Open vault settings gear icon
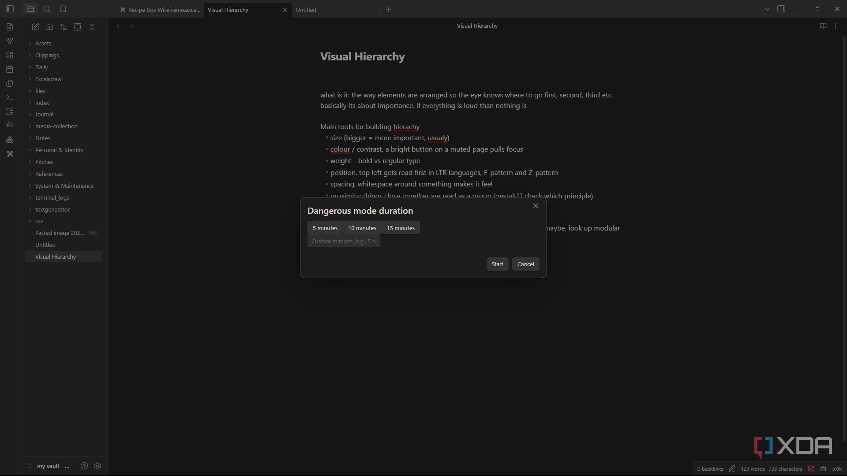 click(x=97, y=466)
